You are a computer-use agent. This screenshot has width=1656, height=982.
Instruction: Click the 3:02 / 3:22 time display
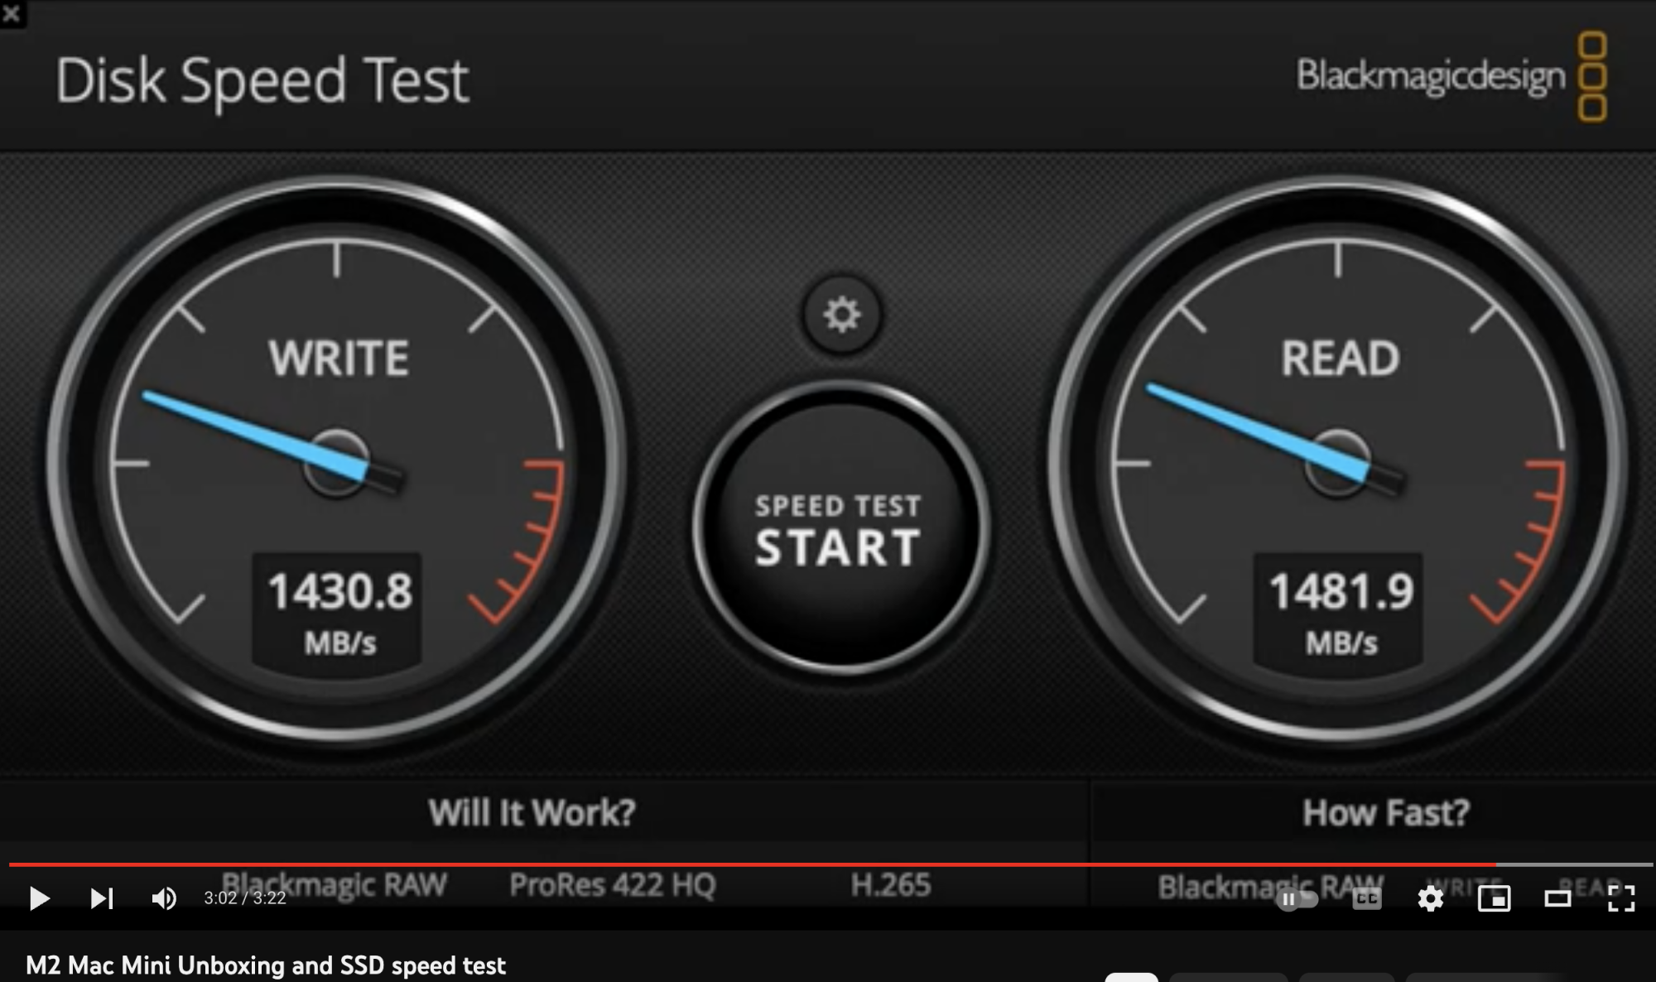pos(245,898)
